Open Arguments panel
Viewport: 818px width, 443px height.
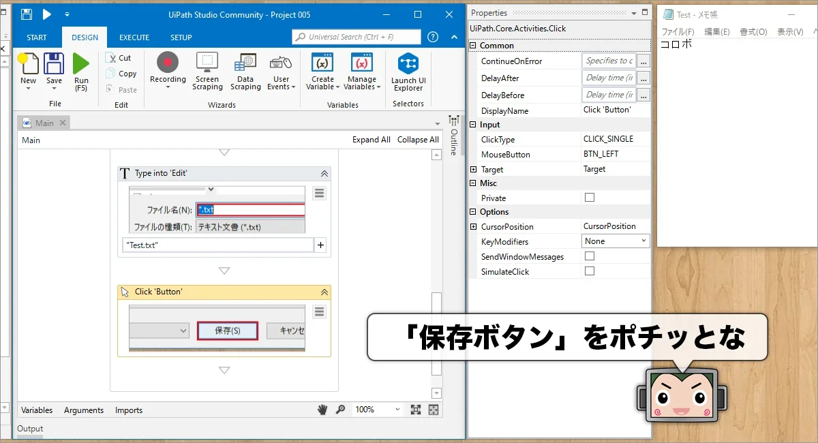point(84,410)
